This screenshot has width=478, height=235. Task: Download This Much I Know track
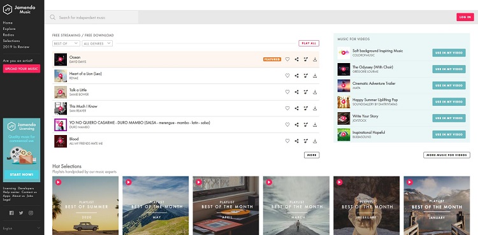[315, 108]
